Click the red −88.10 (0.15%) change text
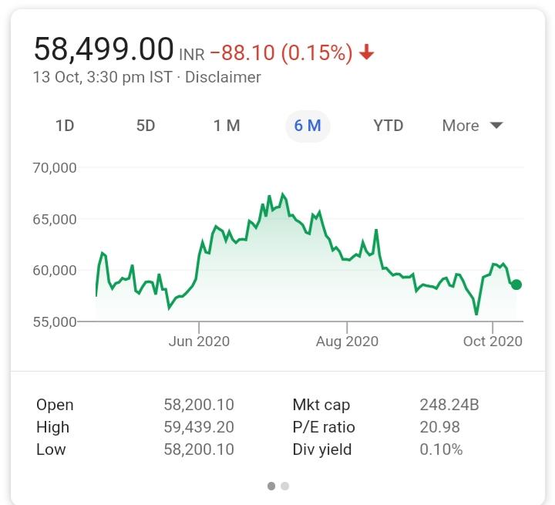The width and height of the screenshot is (555, 505). (x=281, y=52)
